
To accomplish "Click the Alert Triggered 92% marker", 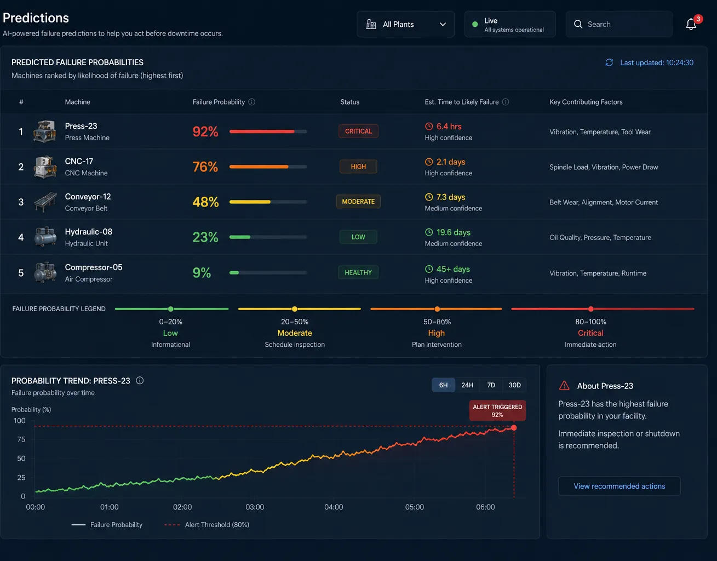I will (497, 411).
